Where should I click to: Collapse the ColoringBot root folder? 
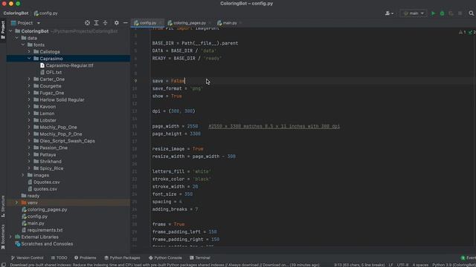[10, 31]
